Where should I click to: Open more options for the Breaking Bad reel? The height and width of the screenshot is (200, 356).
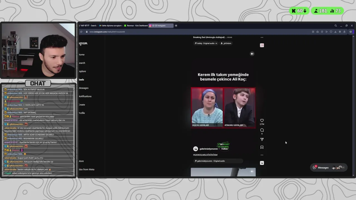pos(262,37)
